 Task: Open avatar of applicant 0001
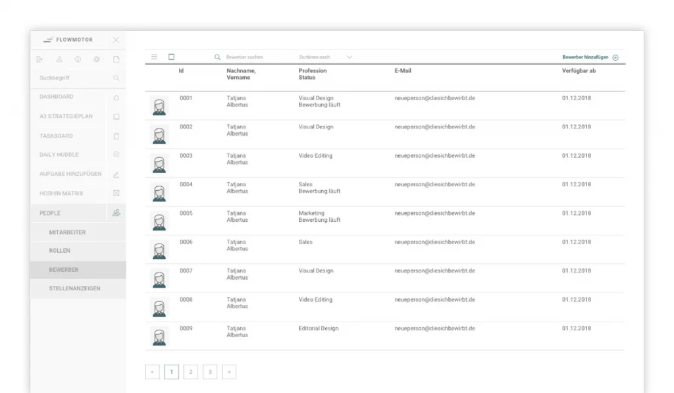click(x=159, y=107)
